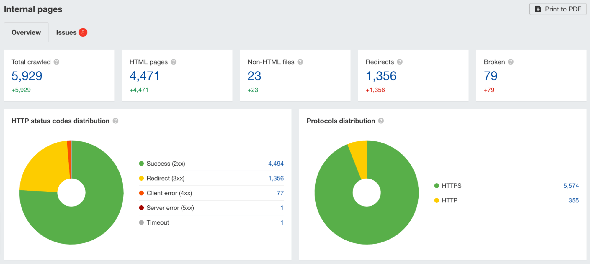The image size is (590, 264).
Task: Open the 5,929 total crawled number
Action: (27, 76)
